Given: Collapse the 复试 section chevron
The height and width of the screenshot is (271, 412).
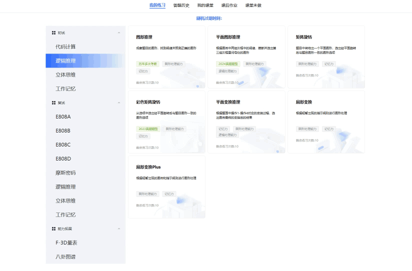Looking at the screenshot, I should pyautogui.click(x=118, y=102).
